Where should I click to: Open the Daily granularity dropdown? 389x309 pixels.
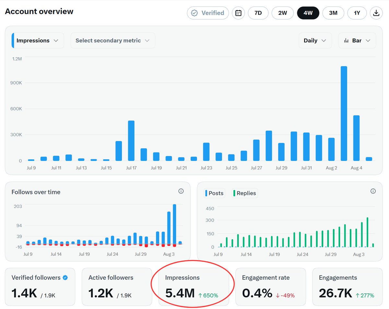coord(315,41)
